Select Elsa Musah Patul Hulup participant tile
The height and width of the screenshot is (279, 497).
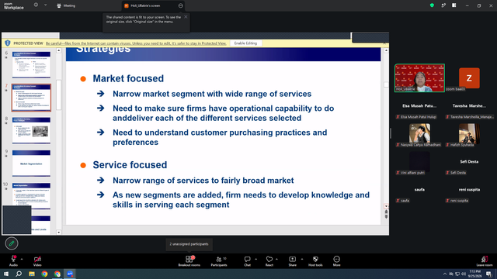coord(419,105)
